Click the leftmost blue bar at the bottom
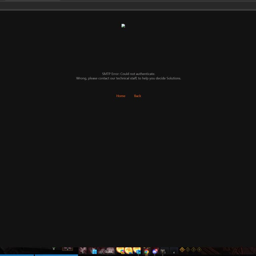Image resolution: width=256 pixels, height=256 pixels. (x=17, y=255)
